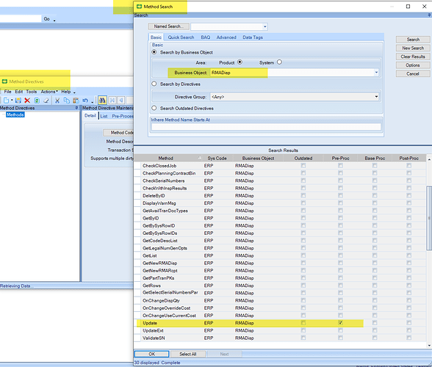Click the Undo arrow icon
The image size is (432, 367).
tap(85, 101)
